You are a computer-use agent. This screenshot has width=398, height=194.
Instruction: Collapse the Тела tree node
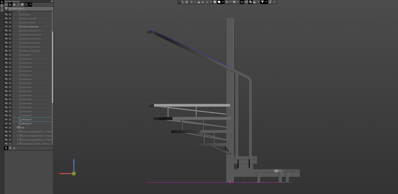(16, 127)
